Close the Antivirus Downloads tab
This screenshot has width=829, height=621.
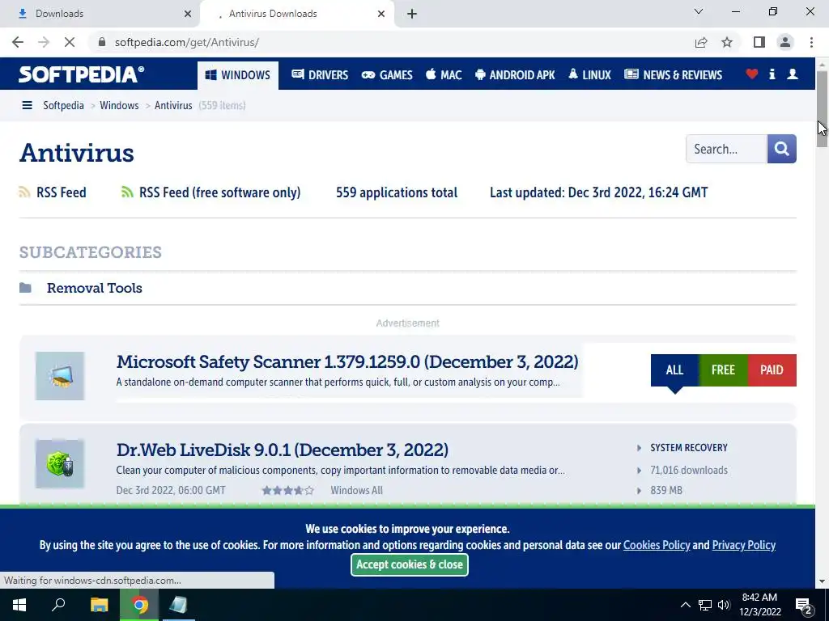tap(381, 14)
